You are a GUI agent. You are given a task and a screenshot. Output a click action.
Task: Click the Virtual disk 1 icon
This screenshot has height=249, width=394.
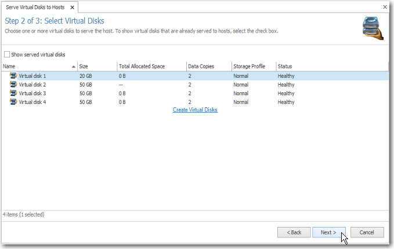(13, 76)
